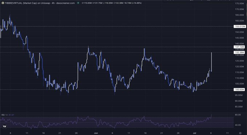
Task: Click the H131.75M high value in legend
Action: [97, 3]
